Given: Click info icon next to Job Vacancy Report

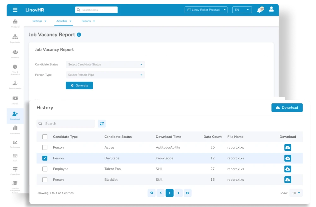Looking at the screenshot, I should [x=79, y=35].
